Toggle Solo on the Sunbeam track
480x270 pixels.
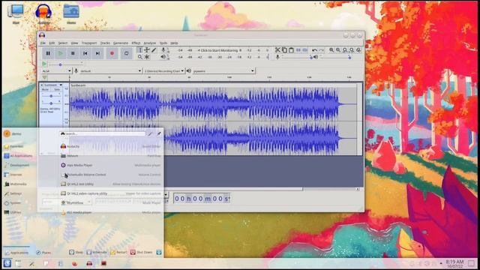57,89
